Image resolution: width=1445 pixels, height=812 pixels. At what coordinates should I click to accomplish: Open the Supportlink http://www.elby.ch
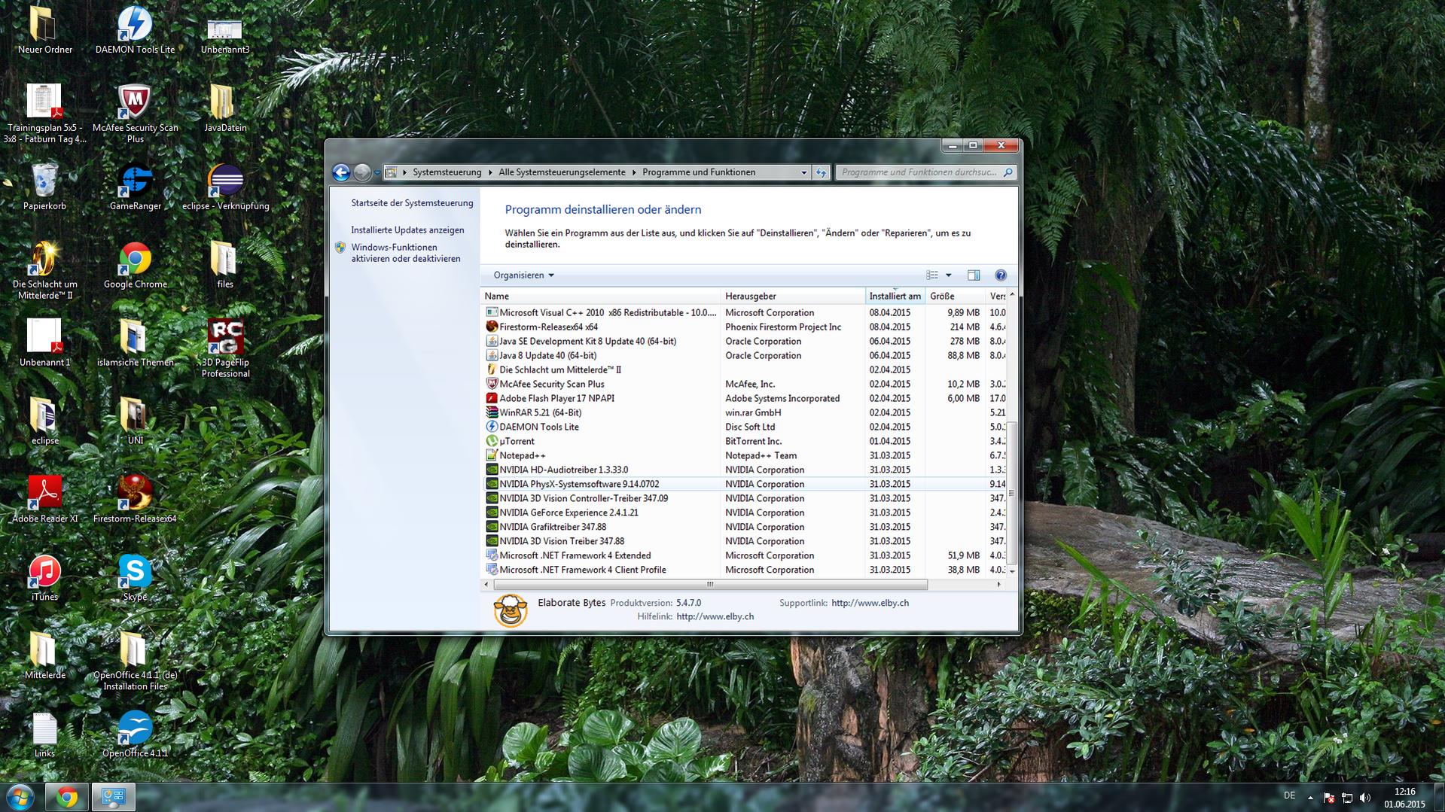tap(870, 603)
